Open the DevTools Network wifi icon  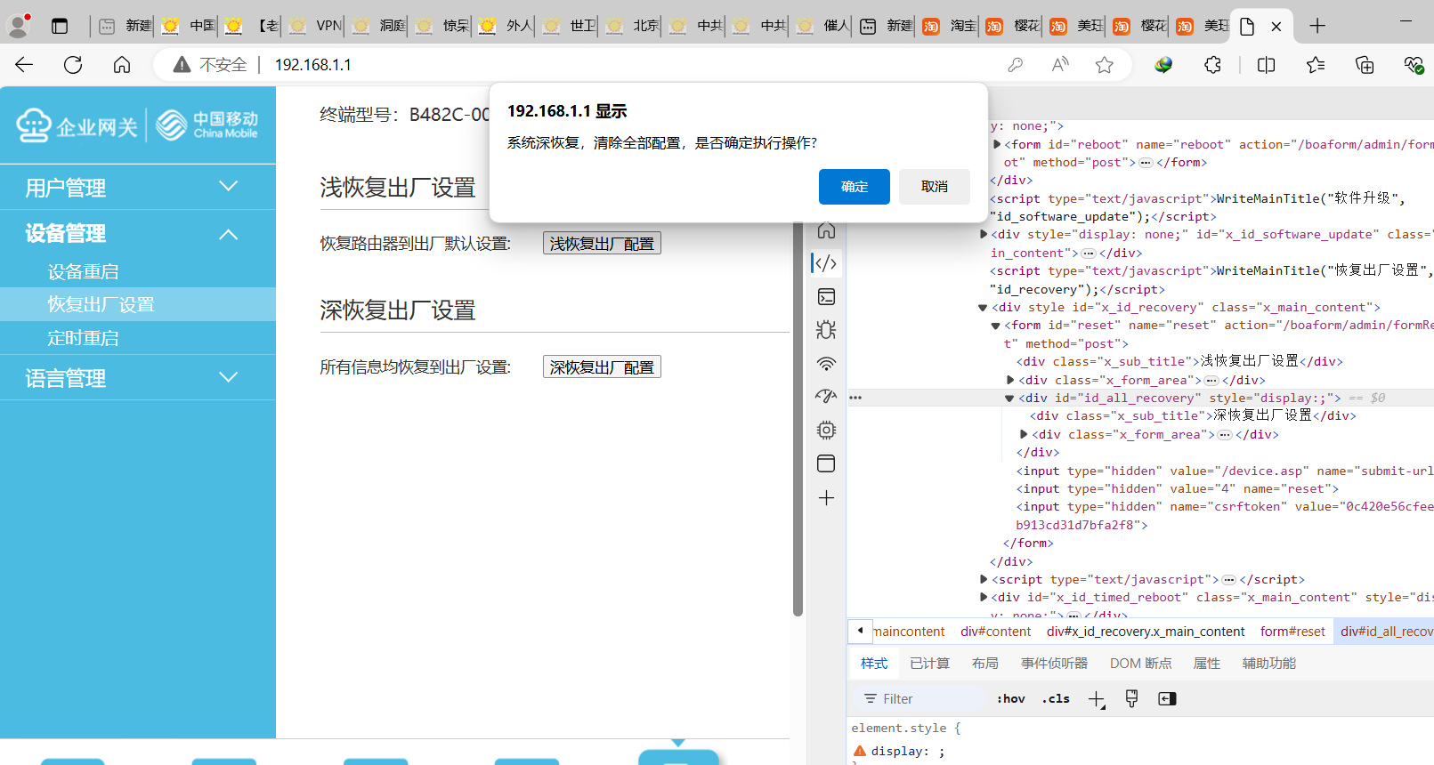[826, 364]
